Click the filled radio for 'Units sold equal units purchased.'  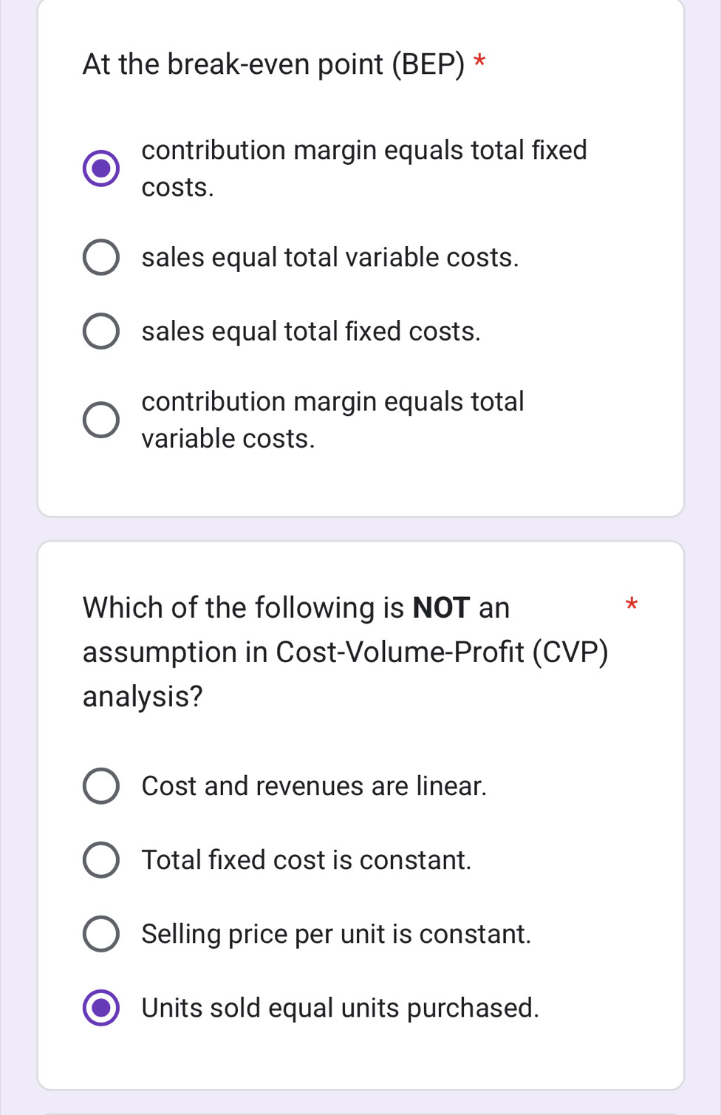(x=102, y=1007)
